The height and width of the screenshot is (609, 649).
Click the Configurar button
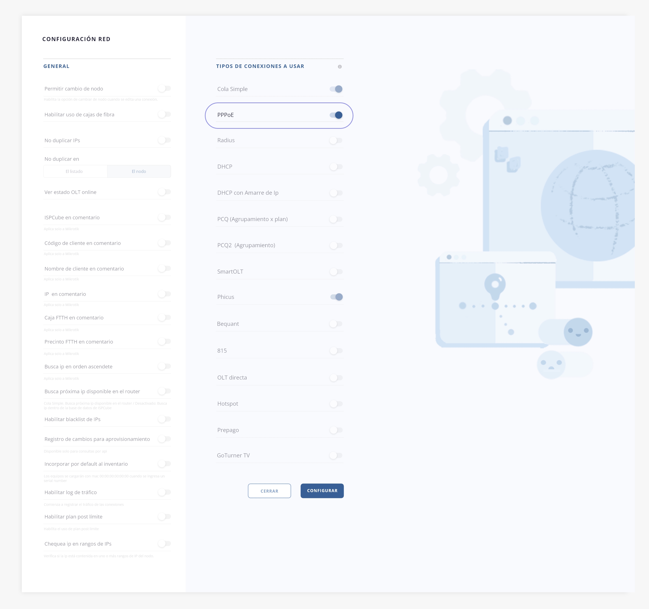coord(322,491)
